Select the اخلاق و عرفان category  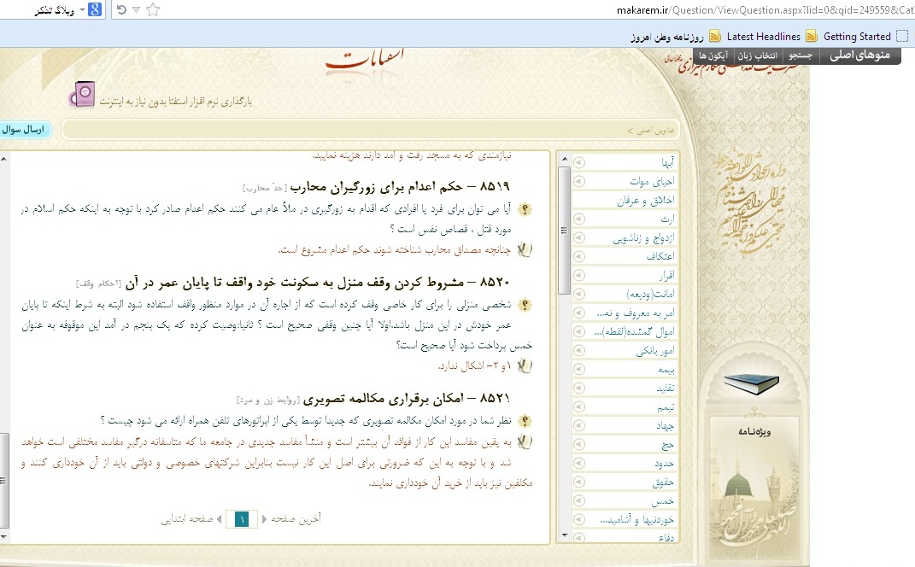[645, 200]
